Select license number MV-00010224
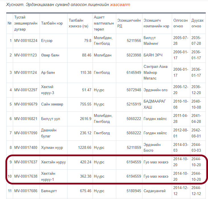This screenshot has height=199, width=208. pos(26,40)
